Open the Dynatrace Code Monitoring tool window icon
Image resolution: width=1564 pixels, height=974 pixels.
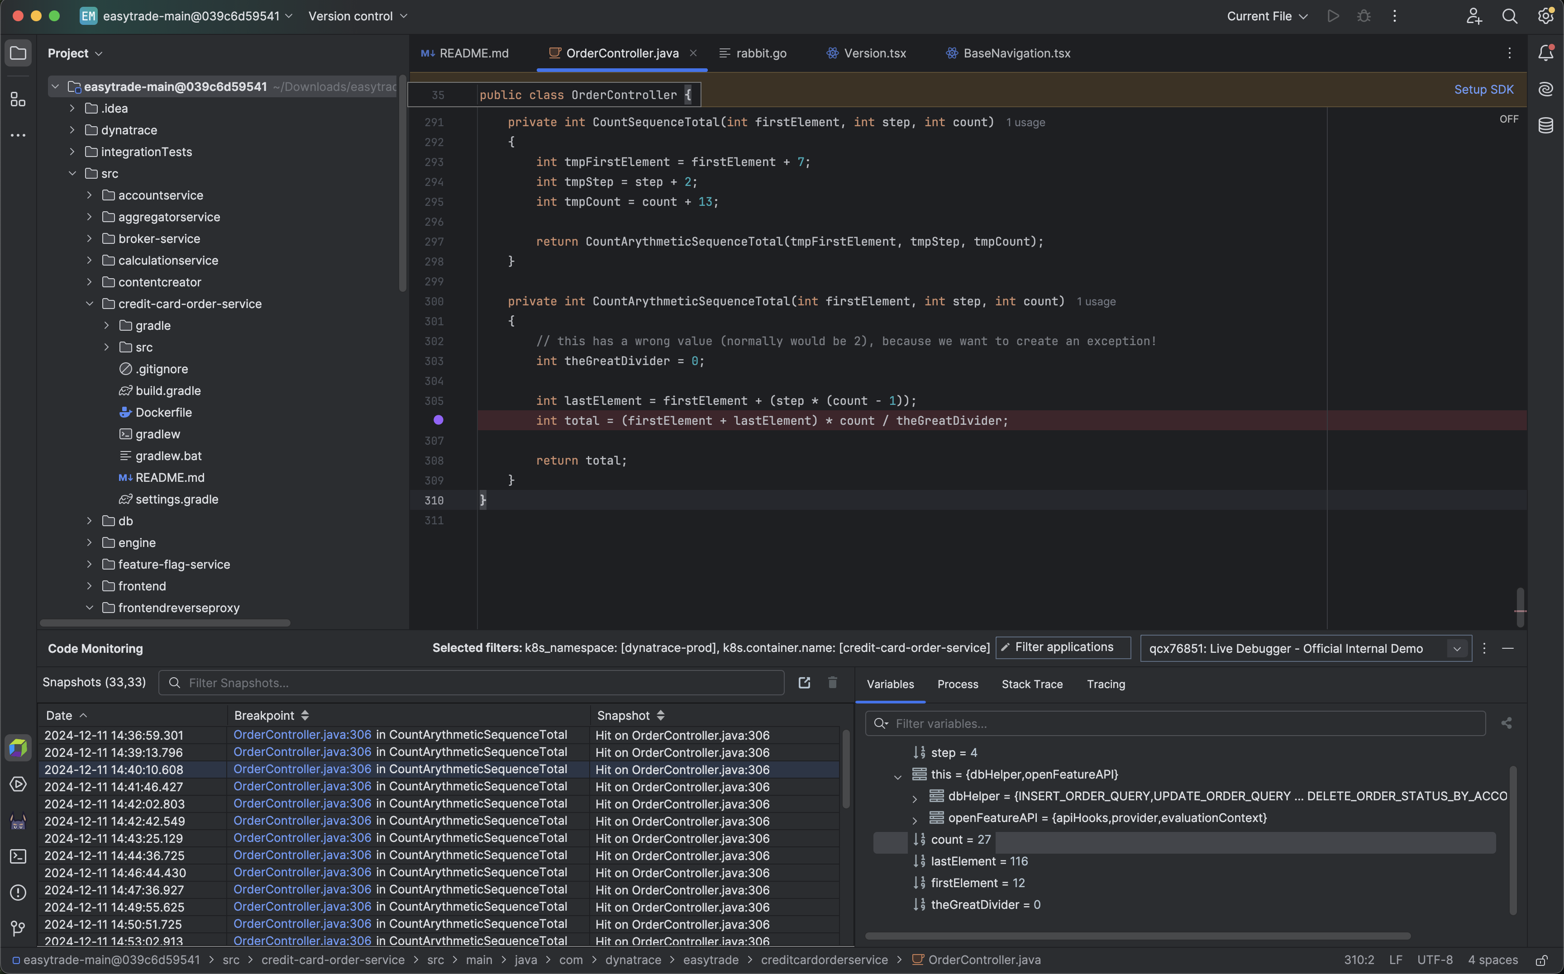coord(18,748)
